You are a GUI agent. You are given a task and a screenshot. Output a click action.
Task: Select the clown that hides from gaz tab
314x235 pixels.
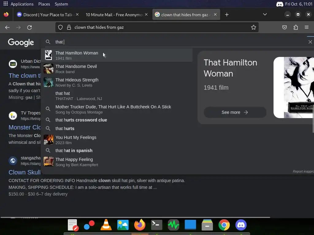186,15
